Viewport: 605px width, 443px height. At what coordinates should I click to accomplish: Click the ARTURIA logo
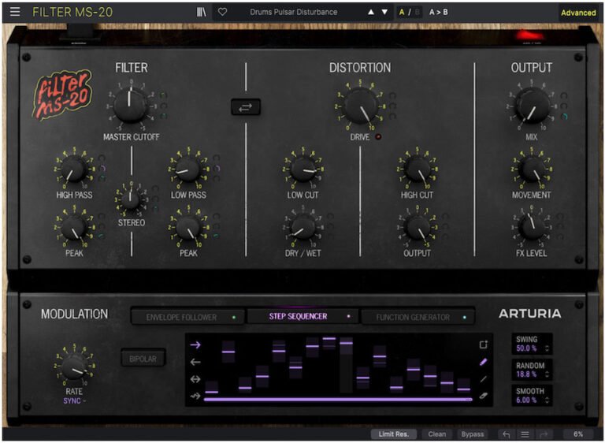pos(529,314)
